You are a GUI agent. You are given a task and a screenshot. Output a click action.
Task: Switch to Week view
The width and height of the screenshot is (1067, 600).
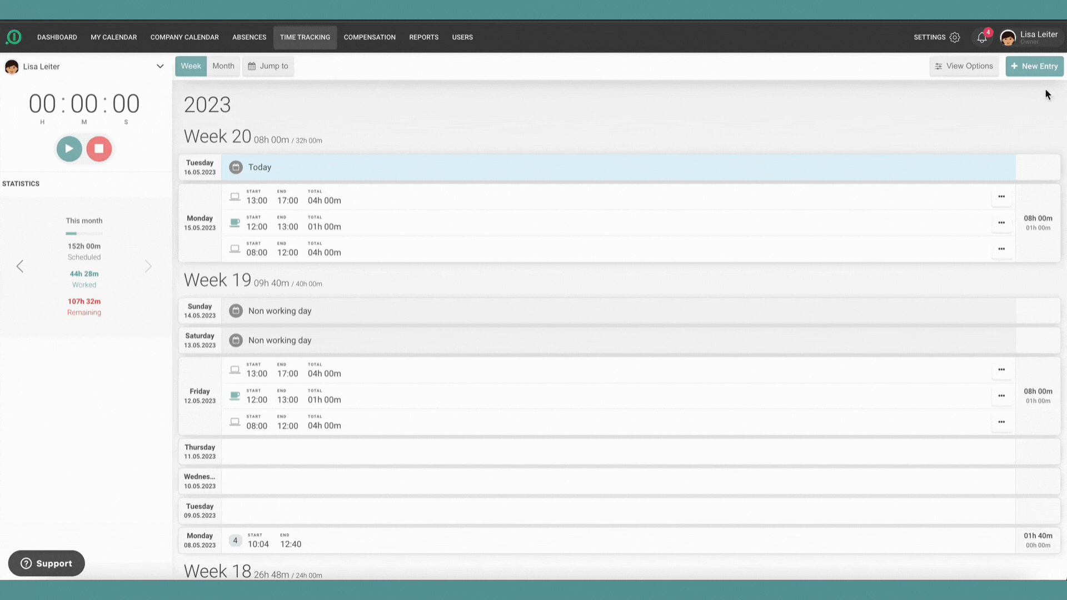(x=191, y=66)
